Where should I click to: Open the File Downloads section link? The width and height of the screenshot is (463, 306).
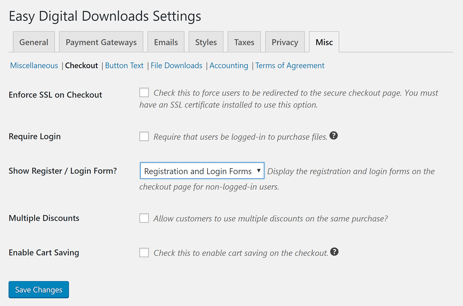[x=177, y=66]
